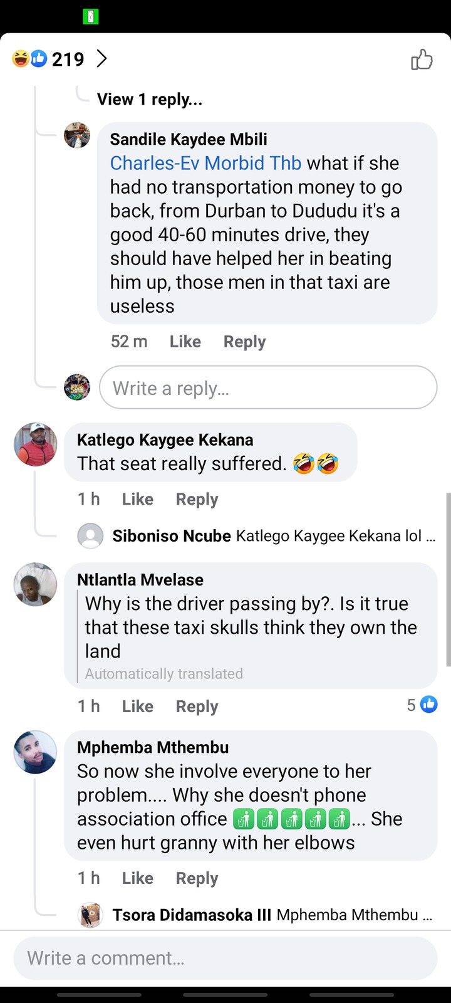This screenshot has width=451, height=1003.
Task: Open reactions list chevron next to 219
Action: tap(101, 59)
